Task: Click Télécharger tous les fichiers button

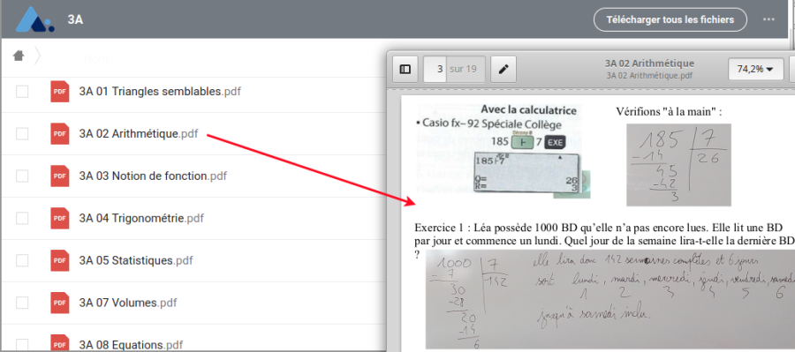Action: pos(670,19)
